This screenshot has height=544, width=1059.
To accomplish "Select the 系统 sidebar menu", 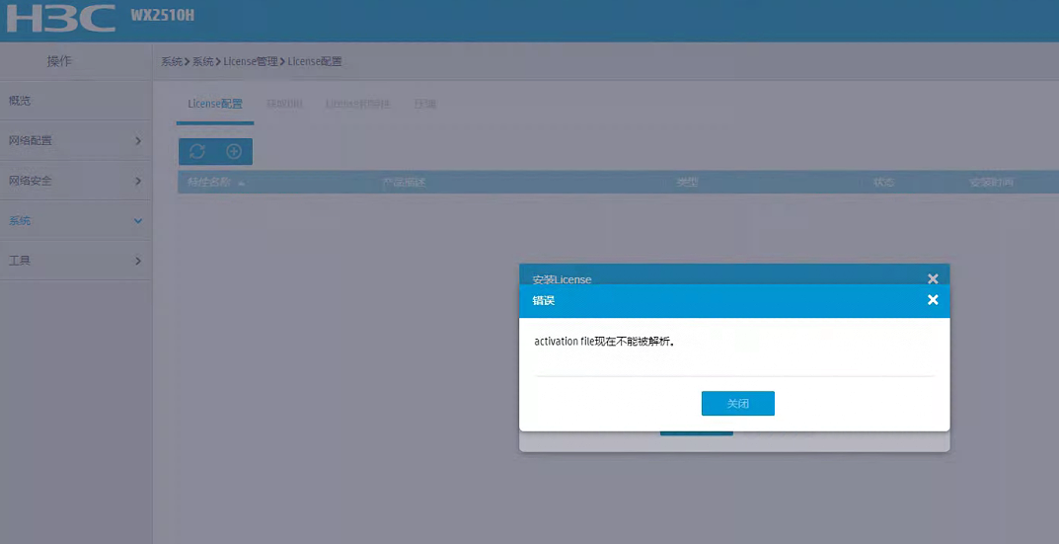I will pyautogui.click(x=76, y=220).
